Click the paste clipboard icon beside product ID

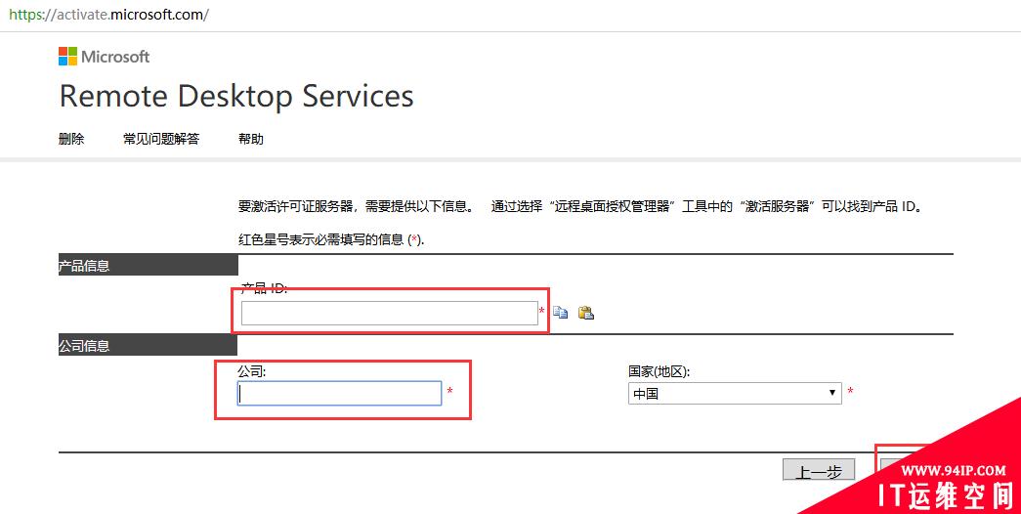pos(586,313)
